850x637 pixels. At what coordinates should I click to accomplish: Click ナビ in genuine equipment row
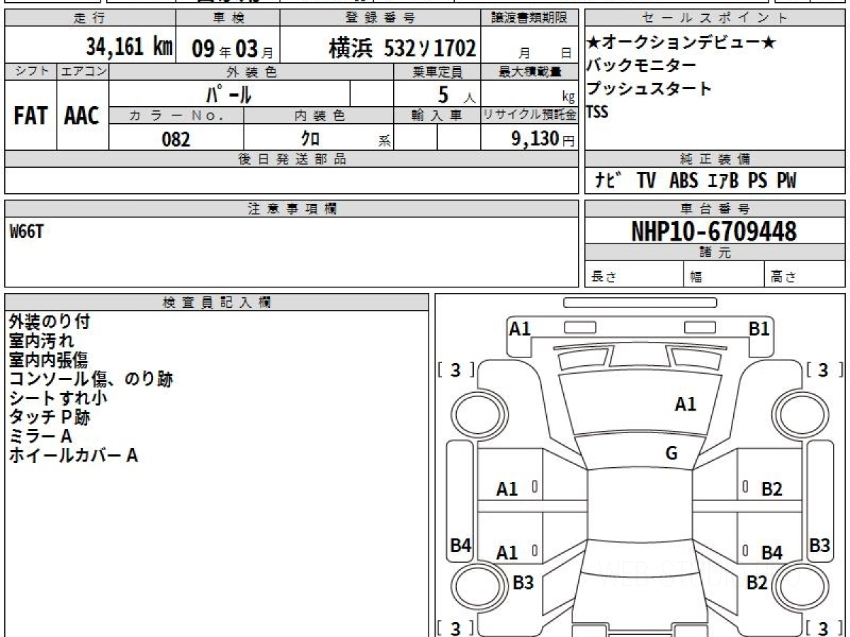[608, 181]
